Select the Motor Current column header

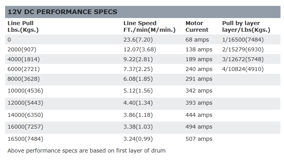point(197,26)
